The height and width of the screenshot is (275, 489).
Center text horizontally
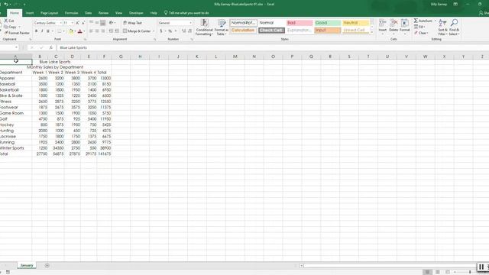coord(97,31)
